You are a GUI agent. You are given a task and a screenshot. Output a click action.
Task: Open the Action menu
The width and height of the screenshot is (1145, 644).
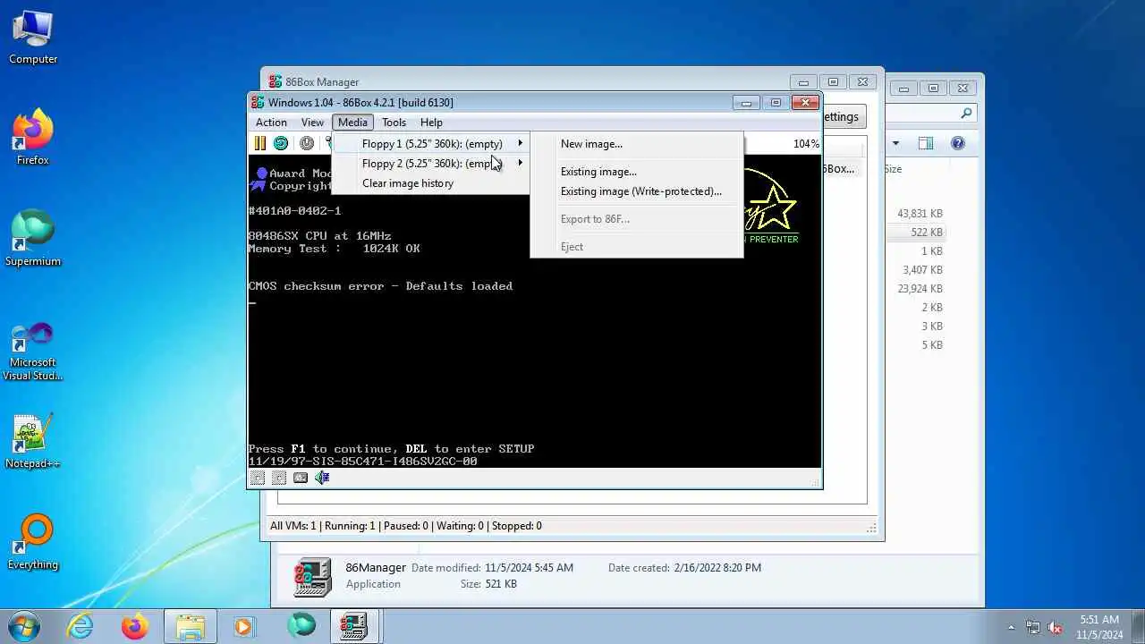271,123
